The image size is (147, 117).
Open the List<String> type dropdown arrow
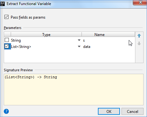pos(79,46)
